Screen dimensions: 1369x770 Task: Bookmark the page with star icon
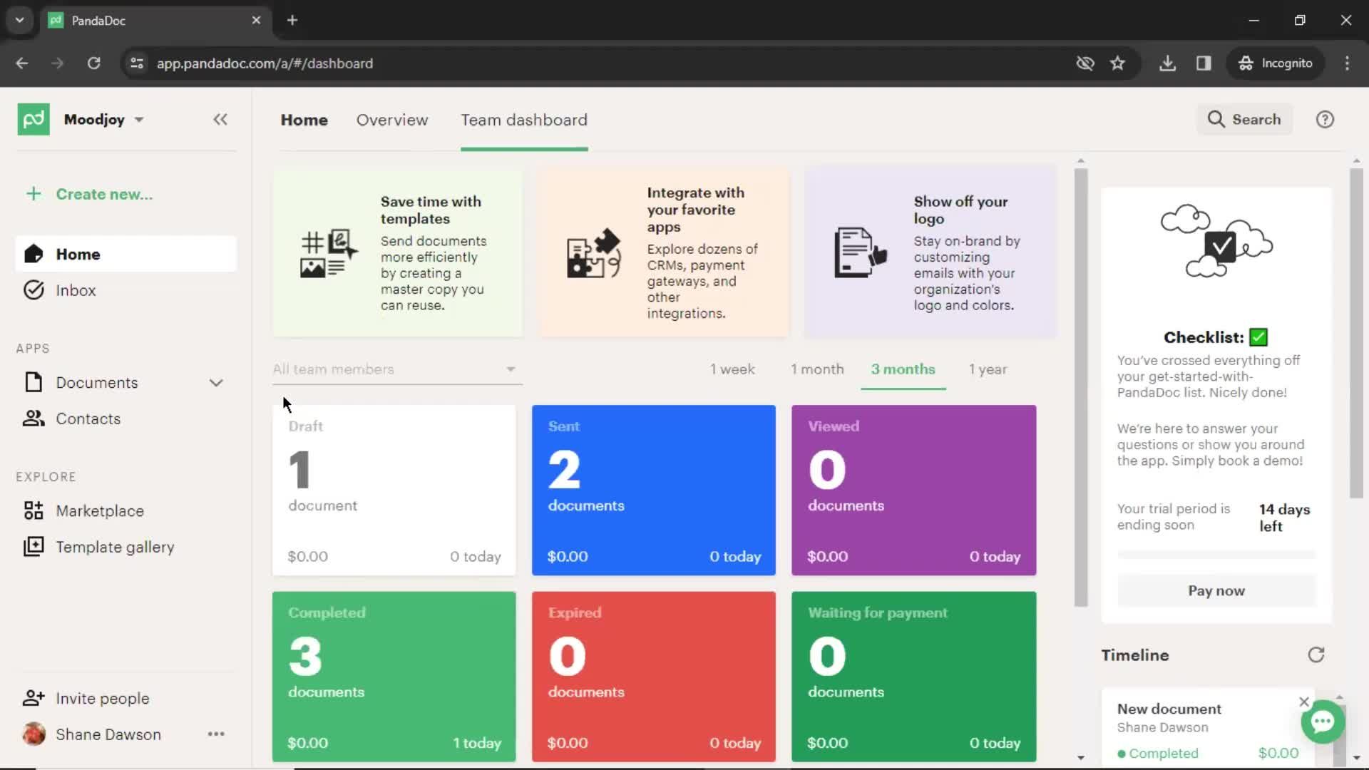pos(1117,63)
